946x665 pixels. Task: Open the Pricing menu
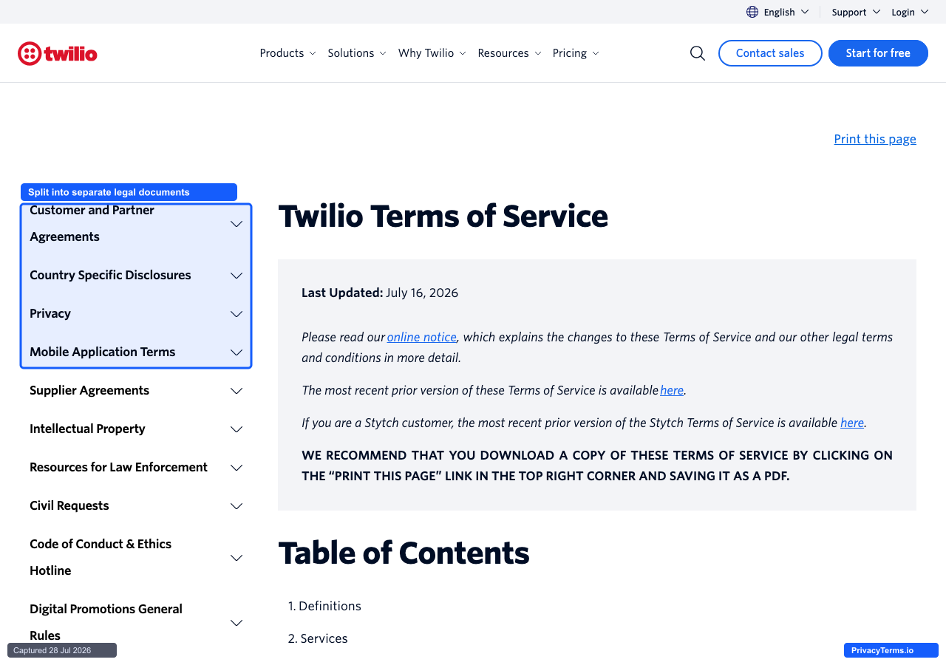point(576,53)
